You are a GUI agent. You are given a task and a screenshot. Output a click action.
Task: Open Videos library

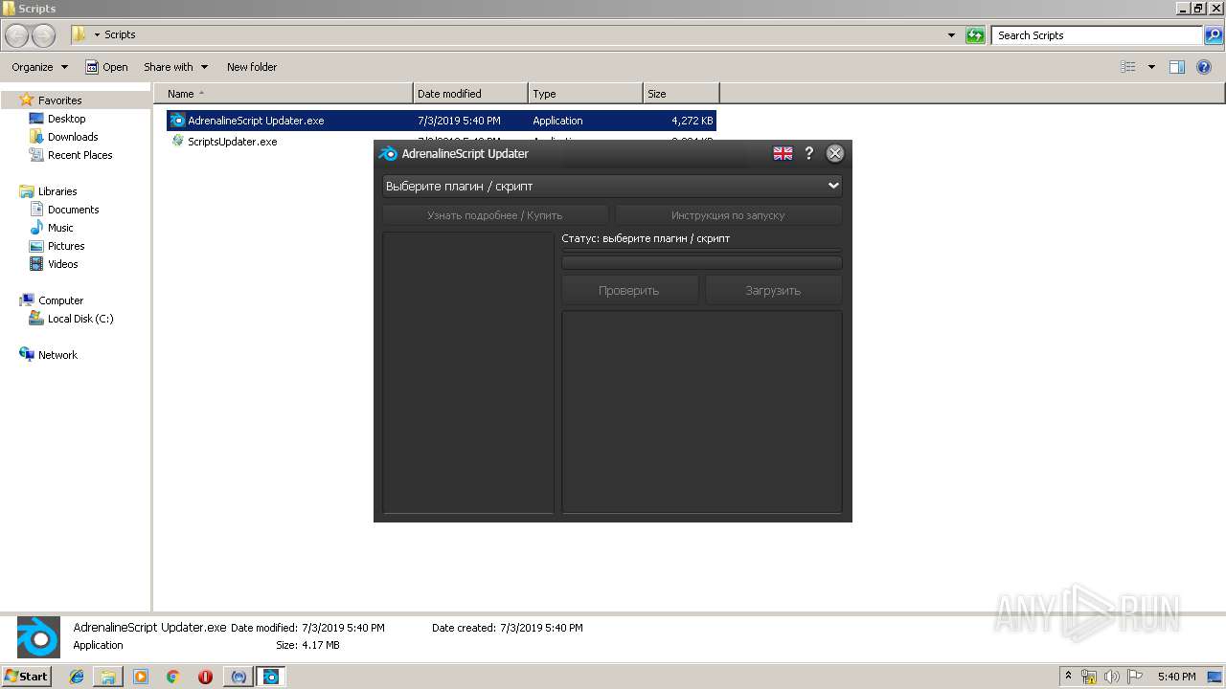point(63,264)
